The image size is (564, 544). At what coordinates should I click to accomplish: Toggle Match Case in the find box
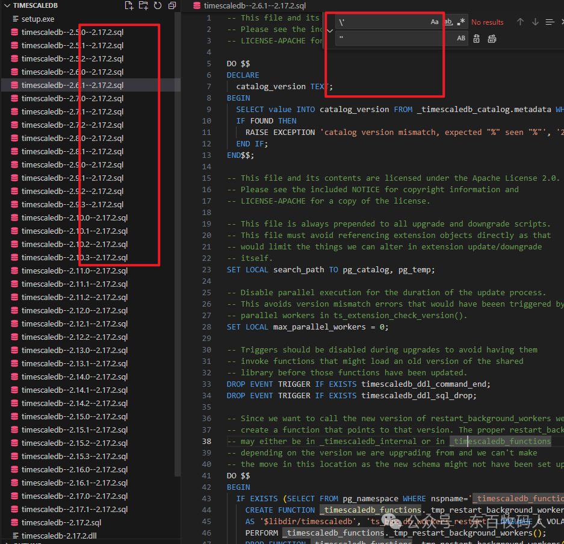[435, 22]
